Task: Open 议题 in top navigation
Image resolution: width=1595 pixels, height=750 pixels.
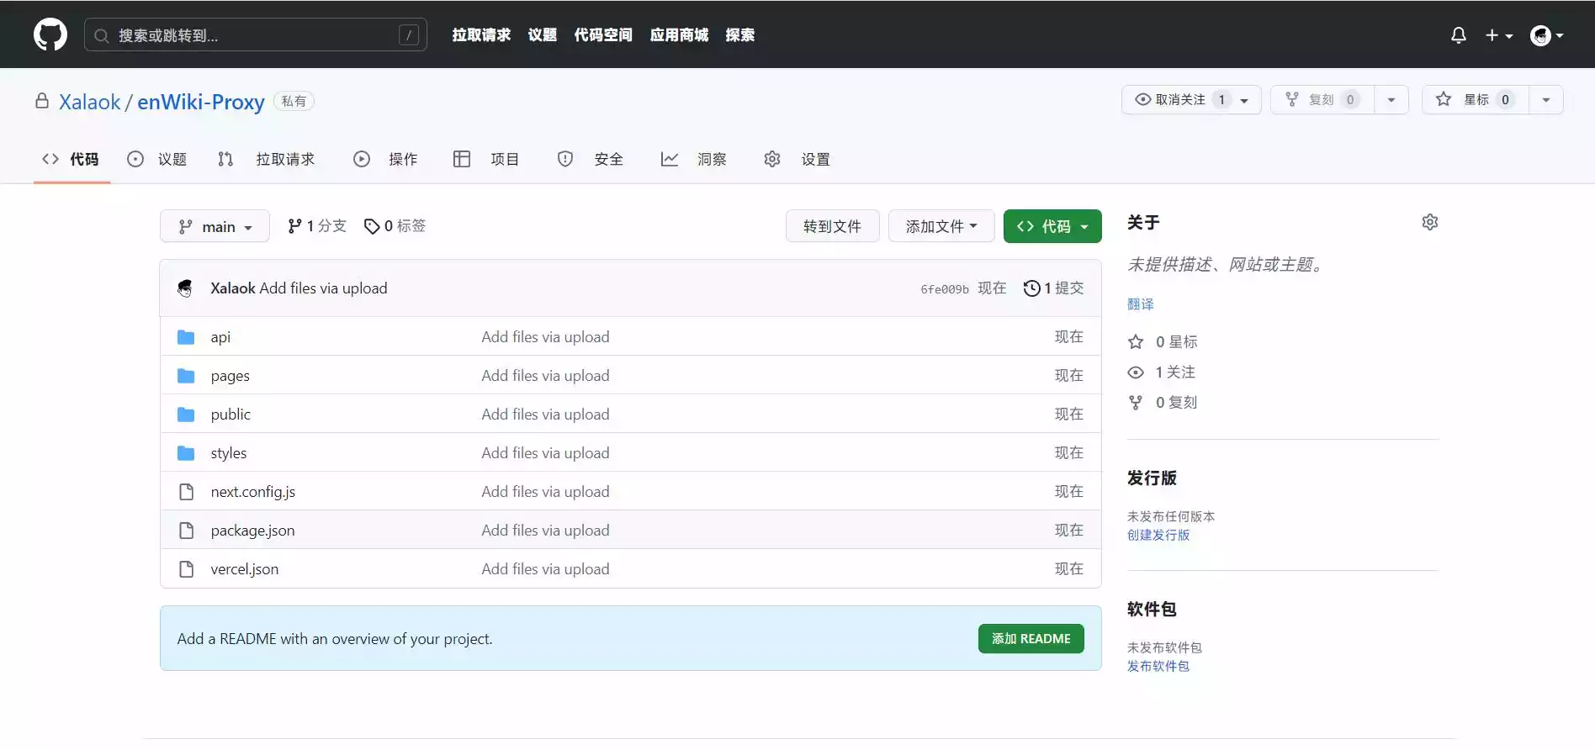Action: coord(543,35)
